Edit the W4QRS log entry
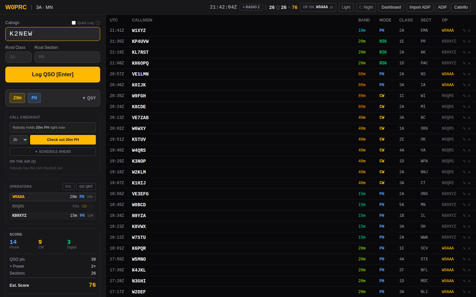Screen dimensions: 476x297 pyautogui.click(x=464, y=150)
